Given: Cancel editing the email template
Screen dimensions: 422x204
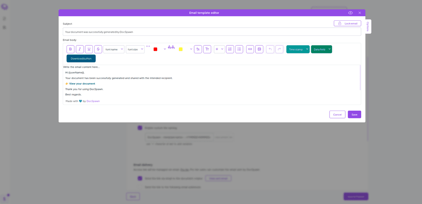Looking at the screenshot, I should [x=337, y=114].
